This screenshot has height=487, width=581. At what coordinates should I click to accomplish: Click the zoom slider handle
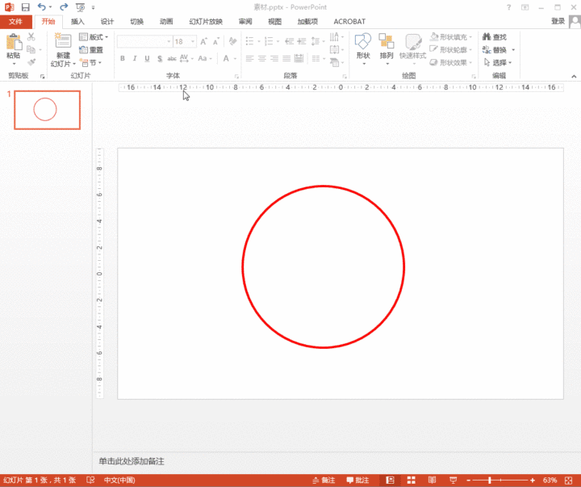pyautogui.click(x=490, y=481)
